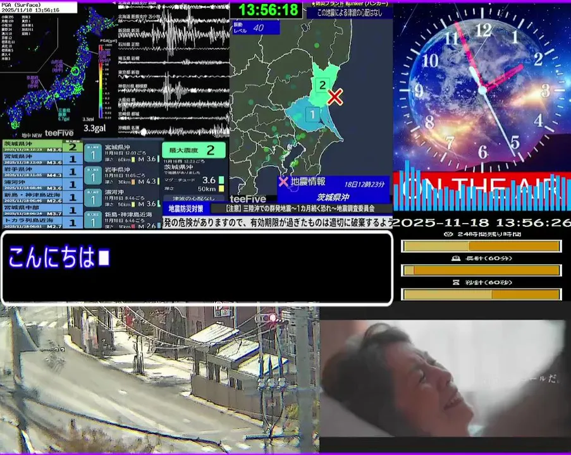Image resolution: width=571 pixels, height=455 pixels.
Task: Click the text cursor block after こんにちは
Action: pyautogui.click(x=104, y=257)
